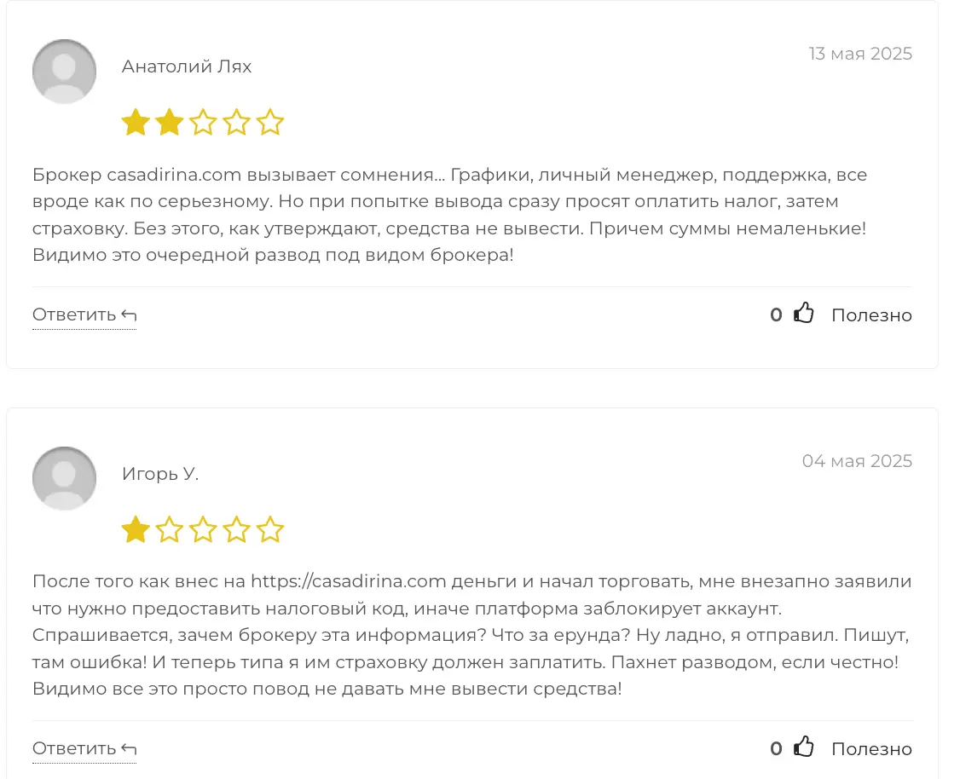
Task: Mark Анатолий Лях's review as Полезно
Action: [x=871, y=315]
